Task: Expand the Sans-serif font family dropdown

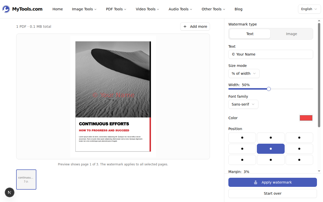Action: pyautogui.click(x=243, y=104)
